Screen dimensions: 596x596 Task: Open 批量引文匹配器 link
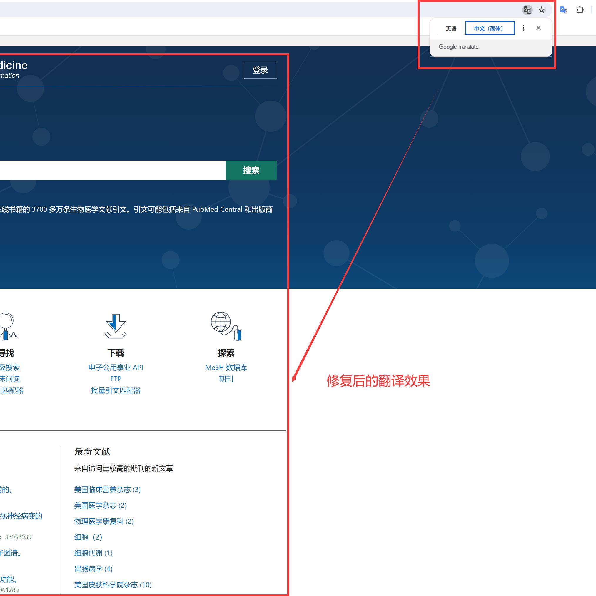[116, 390]
